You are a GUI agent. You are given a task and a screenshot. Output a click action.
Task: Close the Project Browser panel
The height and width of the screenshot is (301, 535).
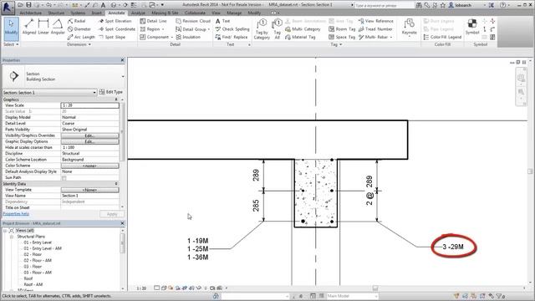[123, 223]
